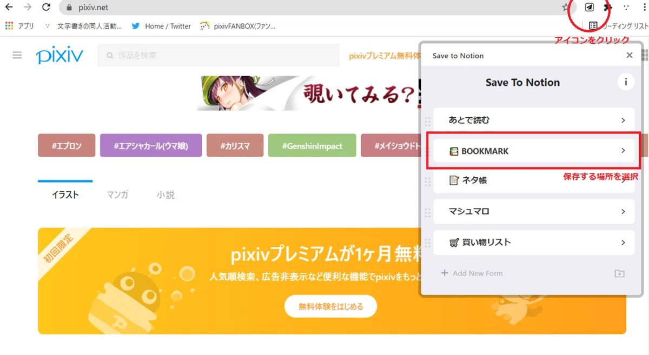Click the add folder icon
Viewport: 649px width, 355px height.
pyautogui.click(x=620, y=273)
